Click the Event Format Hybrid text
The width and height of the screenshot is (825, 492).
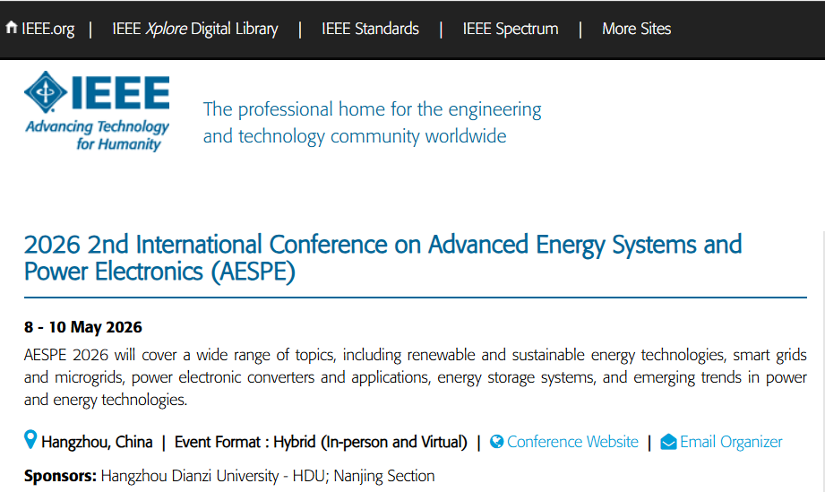(321, 442)
